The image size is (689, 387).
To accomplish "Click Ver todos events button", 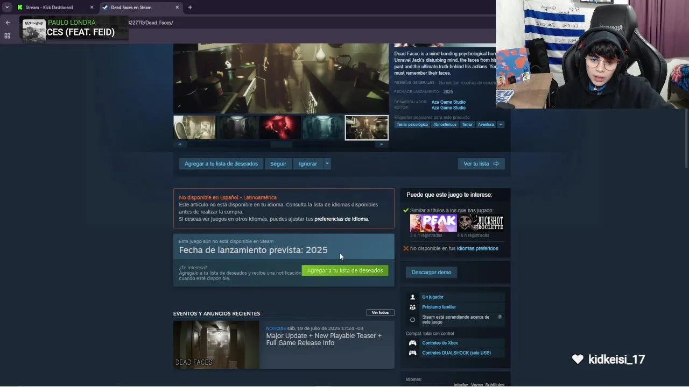I will (380, 312).
